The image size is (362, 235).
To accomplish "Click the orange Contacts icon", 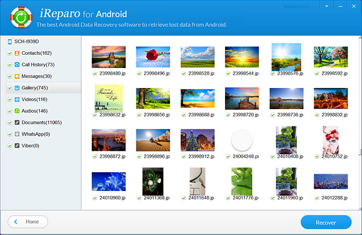I will pos(17,53).
